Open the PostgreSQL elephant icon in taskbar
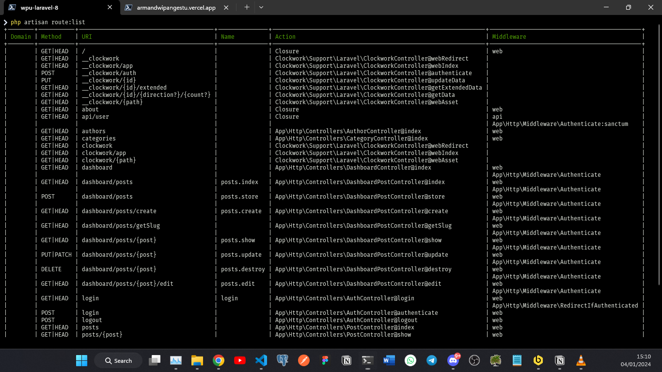The image size is (662, 372). [x=283, y=360]
